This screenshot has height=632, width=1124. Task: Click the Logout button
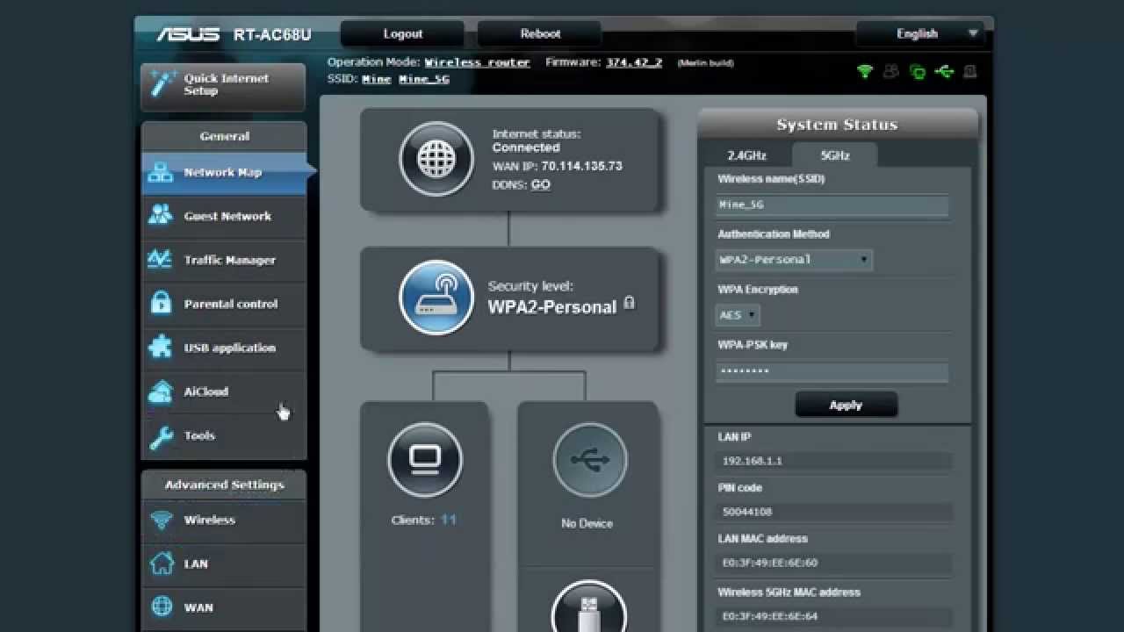403,34
